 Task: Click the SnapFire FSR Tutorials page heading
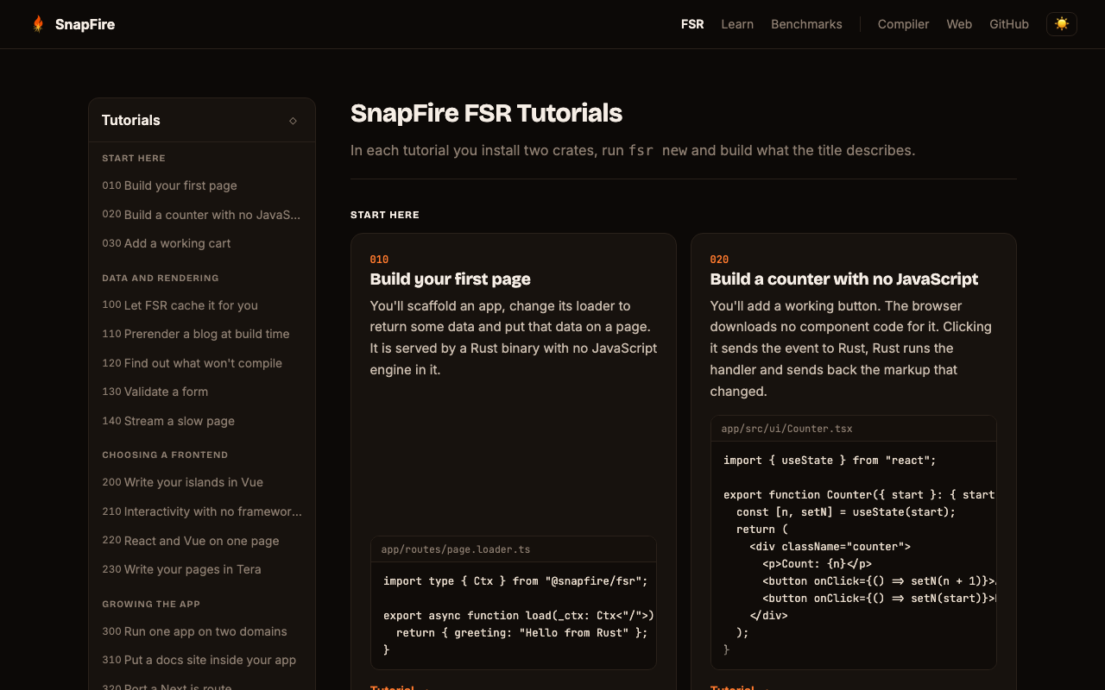point(486,113)
